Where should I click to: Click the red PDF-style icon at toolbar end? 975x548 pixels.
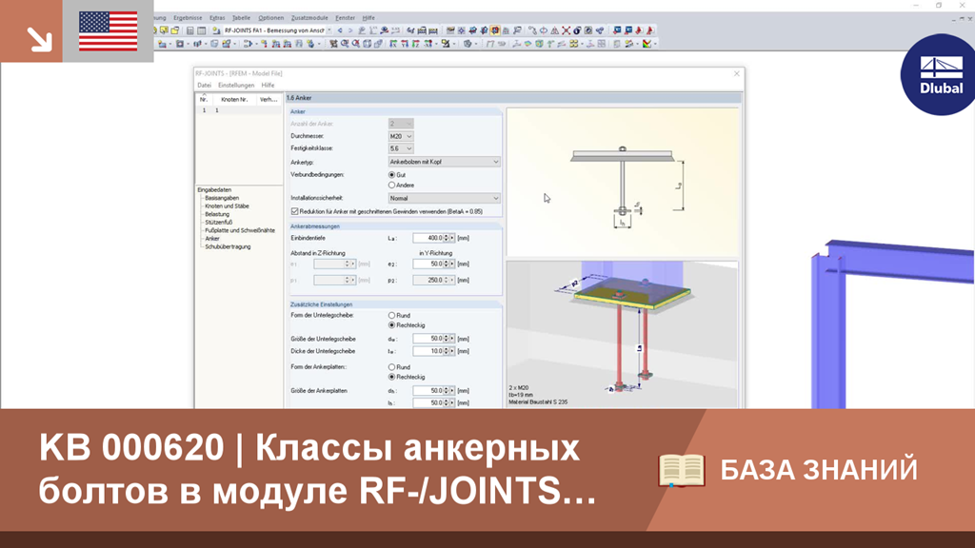click(650, 29)
